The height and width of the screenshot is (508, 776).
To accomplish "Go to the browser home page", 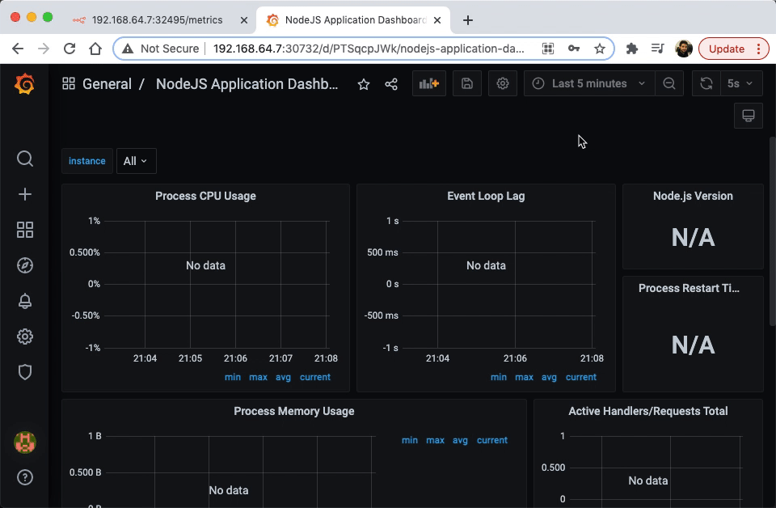I will (x=95, y=49).
